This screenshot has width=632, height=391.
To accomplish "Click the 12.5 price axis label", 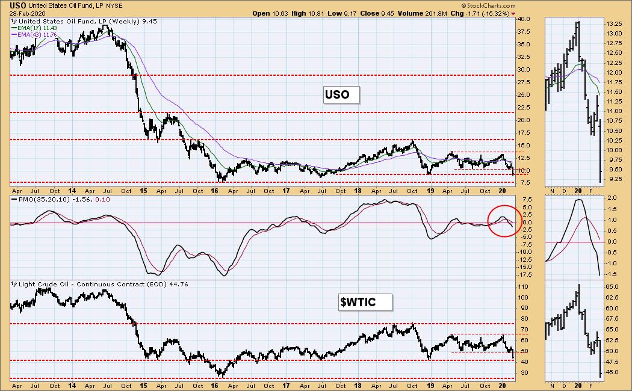I will pyautogui.click(x=524, y=158).
